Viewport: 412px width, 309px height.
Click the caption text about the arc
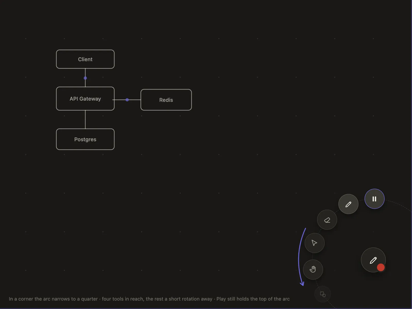[149, 299]
